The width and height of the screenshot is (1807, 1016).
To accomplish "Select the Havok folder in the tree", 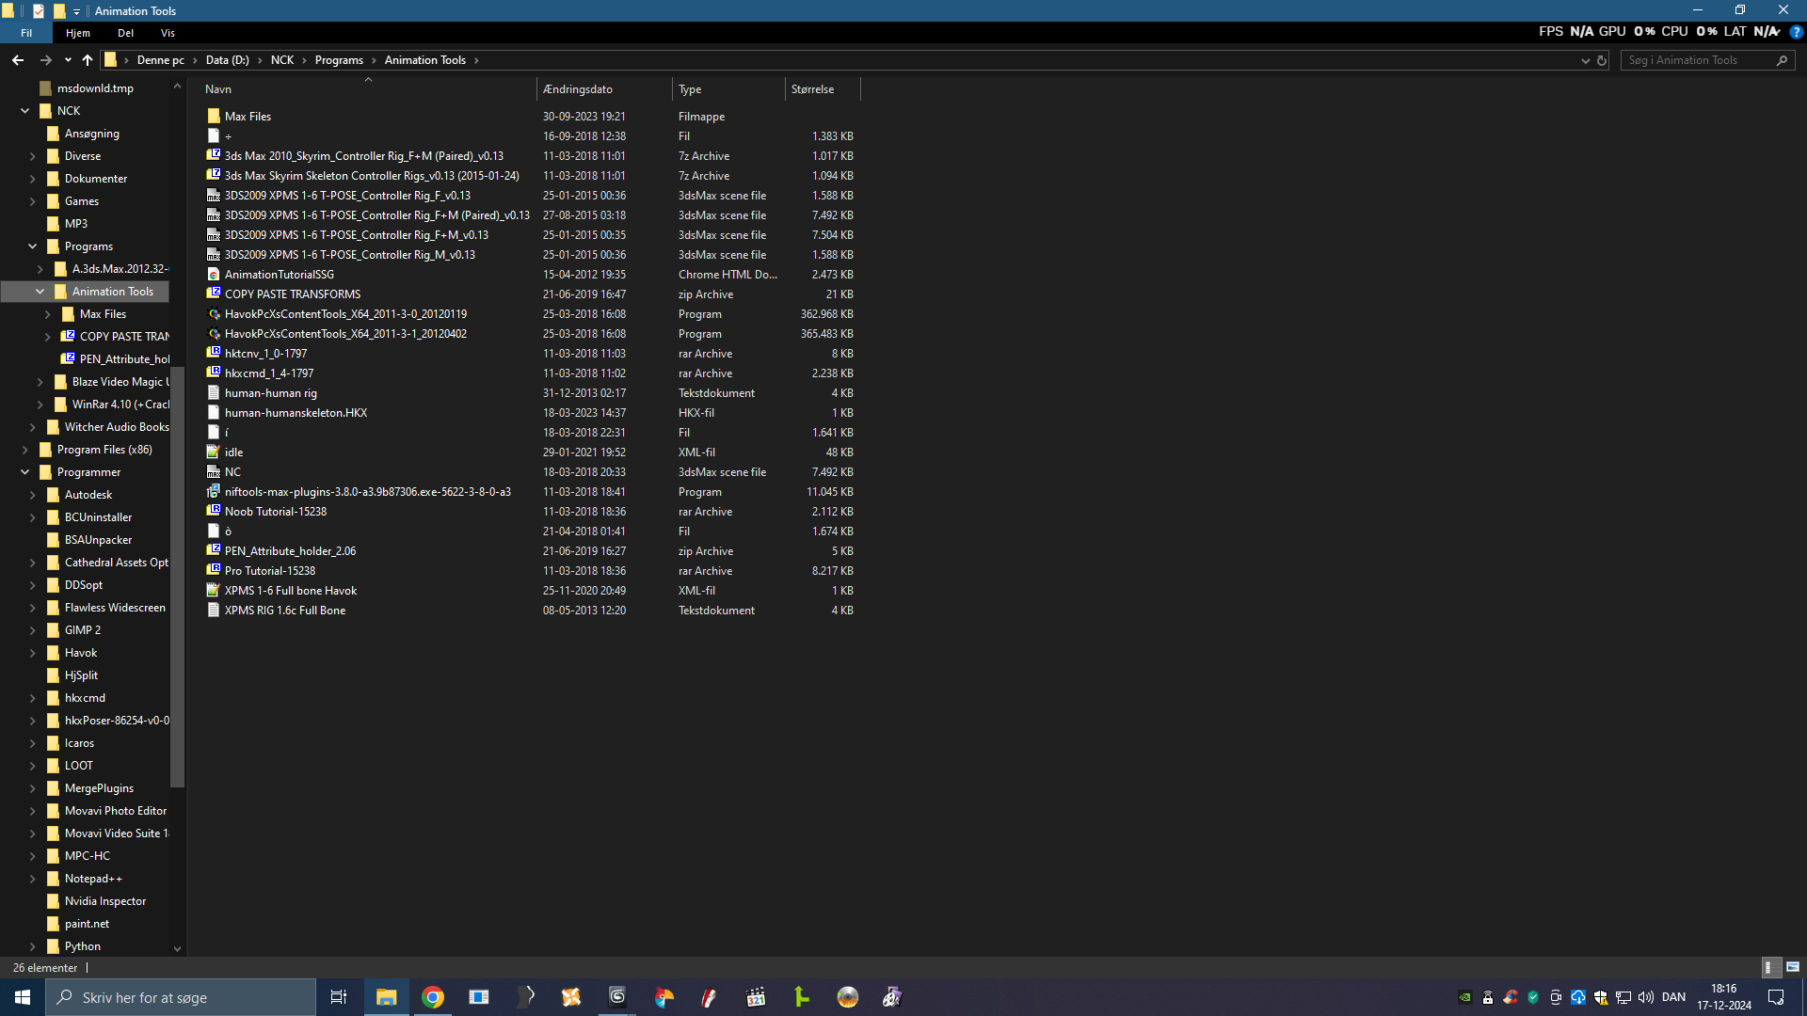I will 81,653.
